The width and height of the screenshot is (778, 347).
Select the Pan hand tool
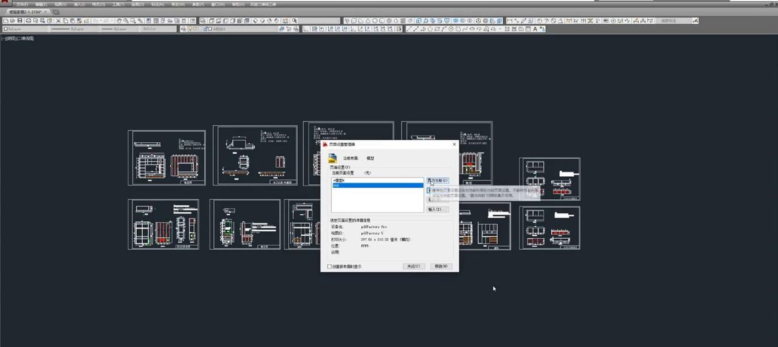[119, 20]
